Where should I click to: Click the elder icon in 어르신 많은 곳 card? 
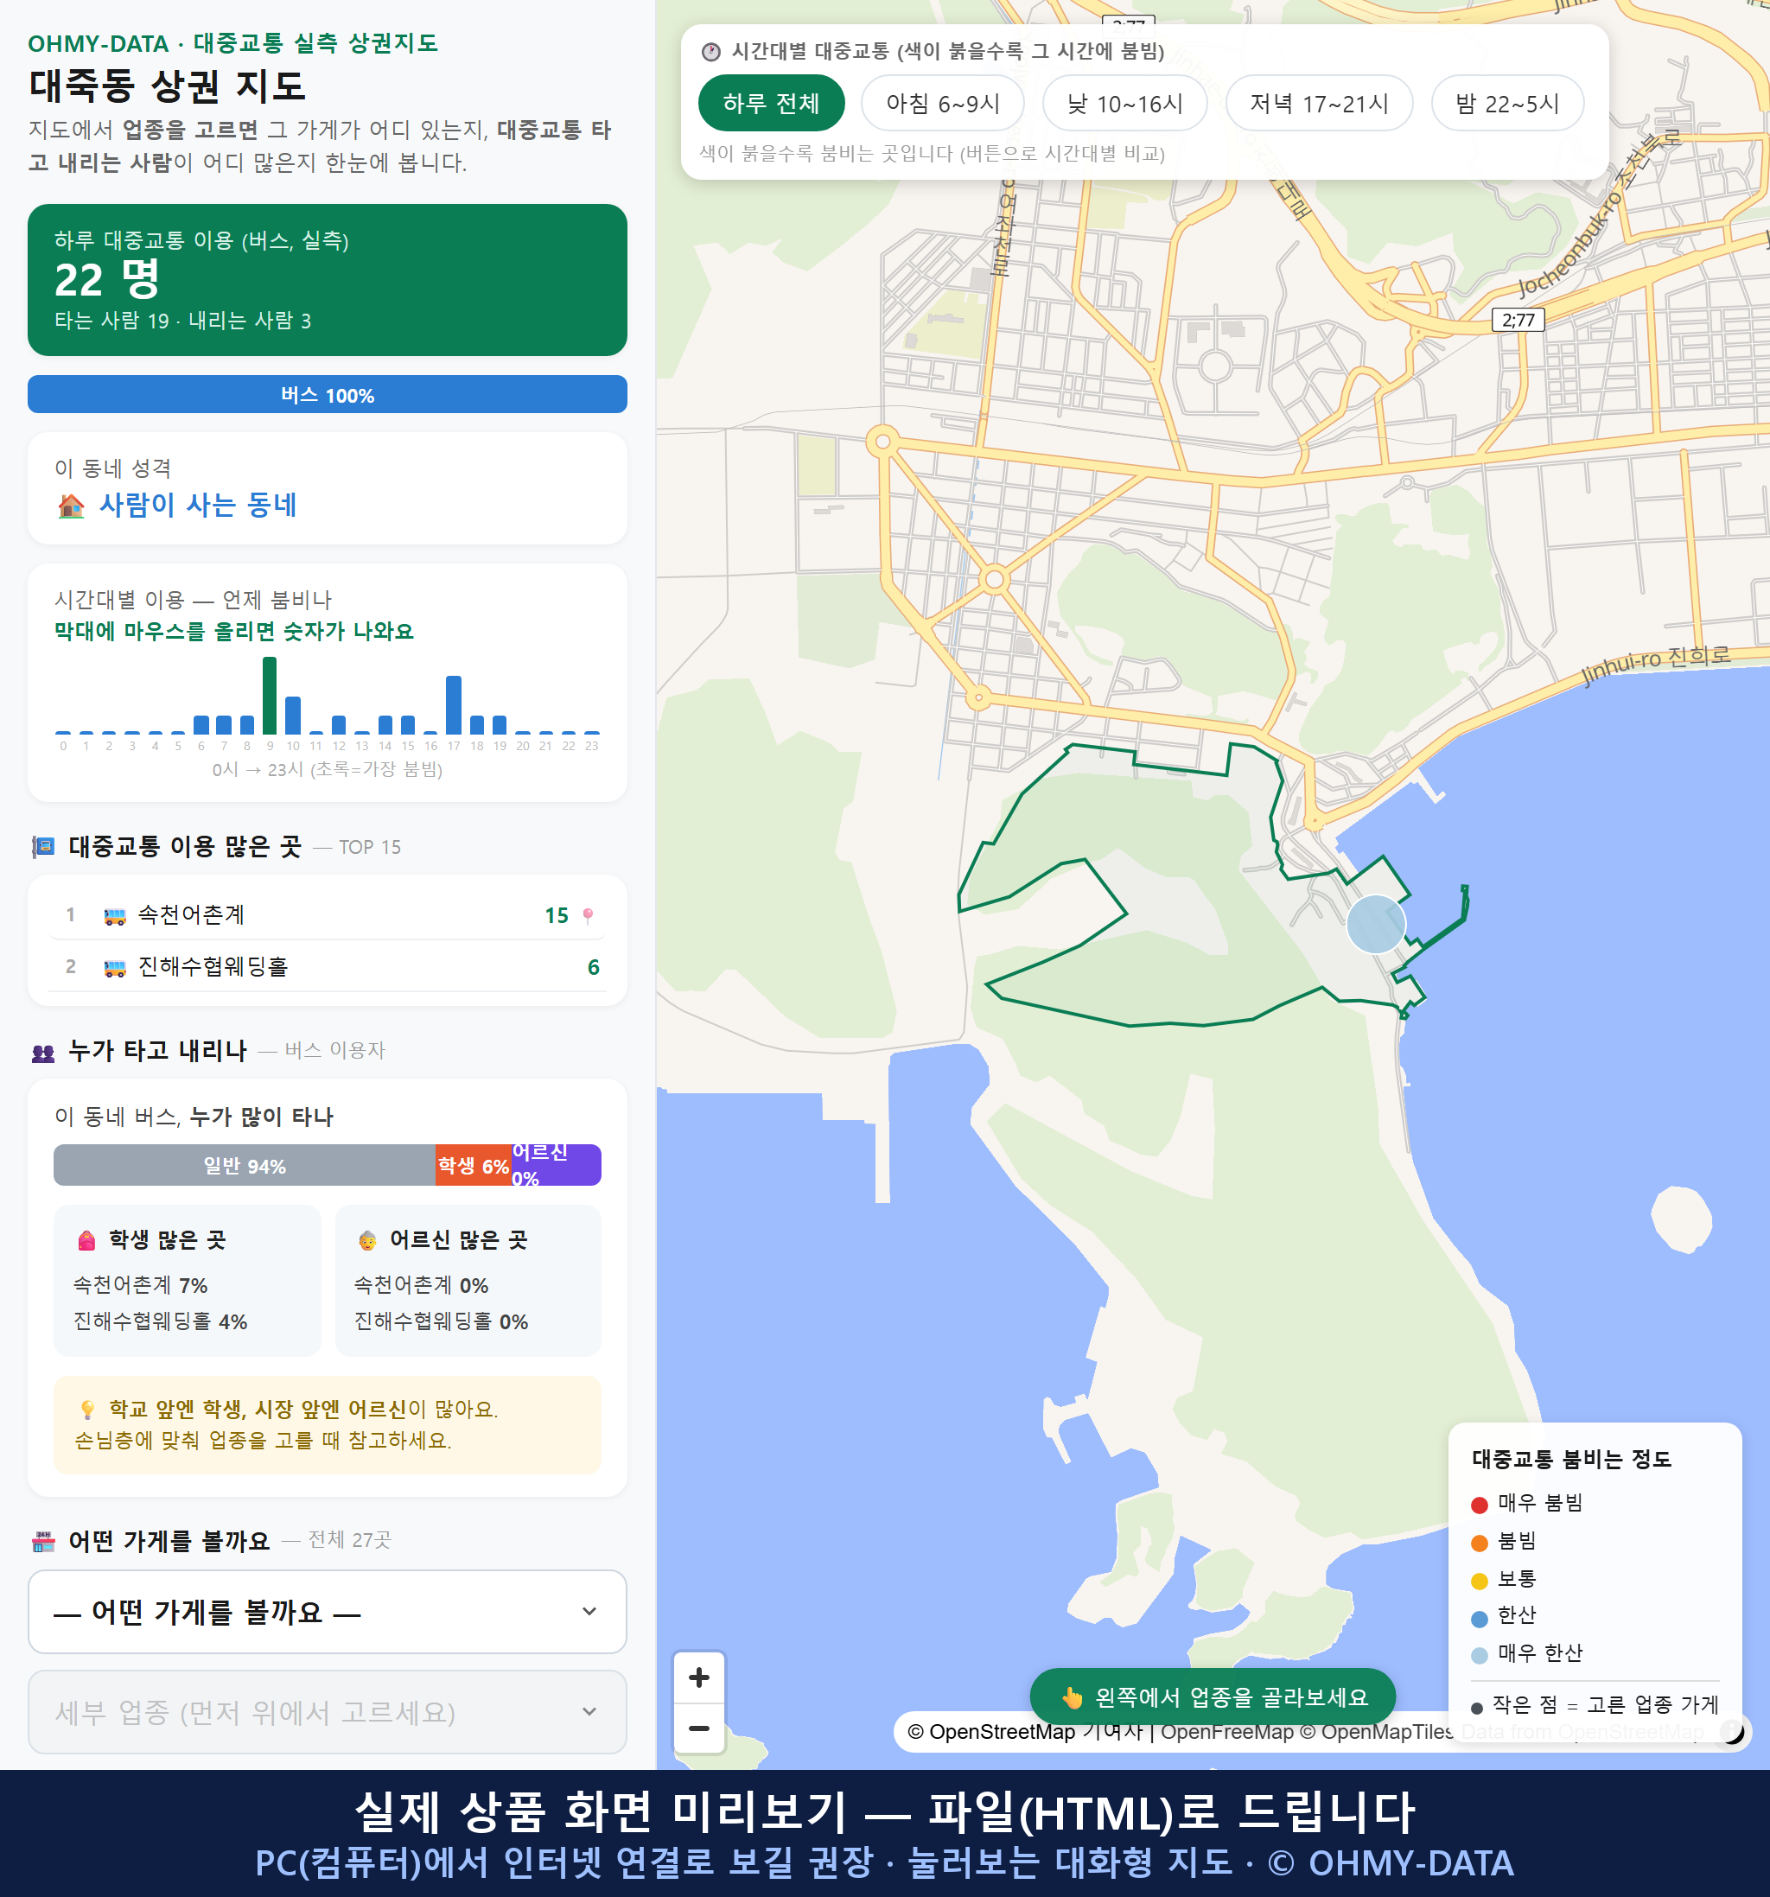pyautogui.click(x=367, y=1240)
